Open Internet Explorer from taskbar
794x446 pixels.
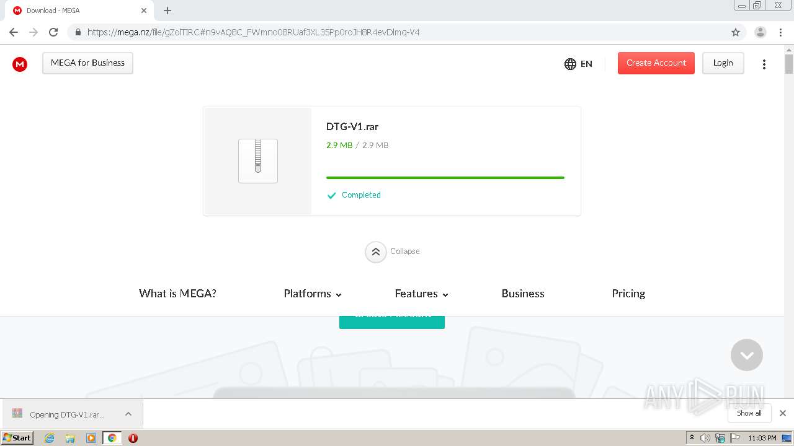click(50, 438)
